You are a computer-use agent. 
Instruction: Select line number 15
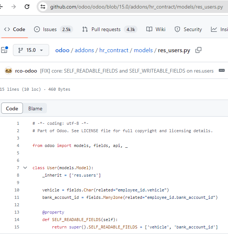click(x=17, y=227)
